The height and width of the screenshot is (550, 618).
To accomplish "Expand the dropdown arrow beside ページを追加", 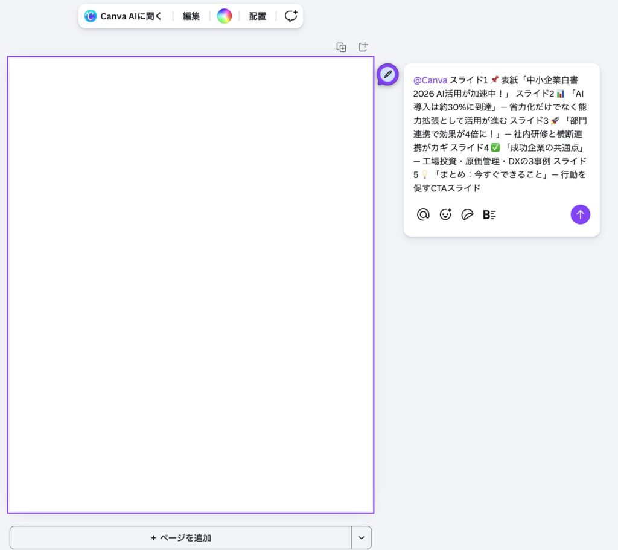I will 362,537.
